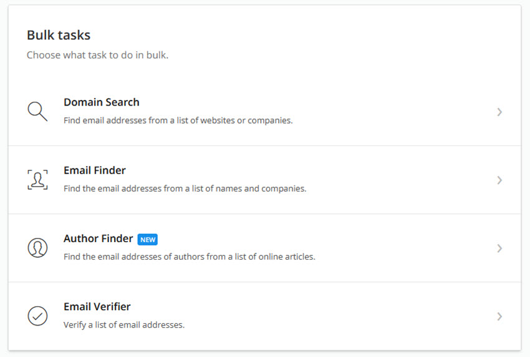
Task: Click the 'authors from a list of online articles' text
Action: 189,256
